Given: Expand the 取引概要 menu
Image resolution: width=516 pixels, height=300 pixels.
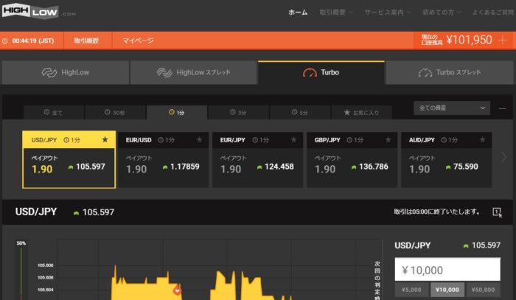Looking at the screenshot, I should point(336,13).
